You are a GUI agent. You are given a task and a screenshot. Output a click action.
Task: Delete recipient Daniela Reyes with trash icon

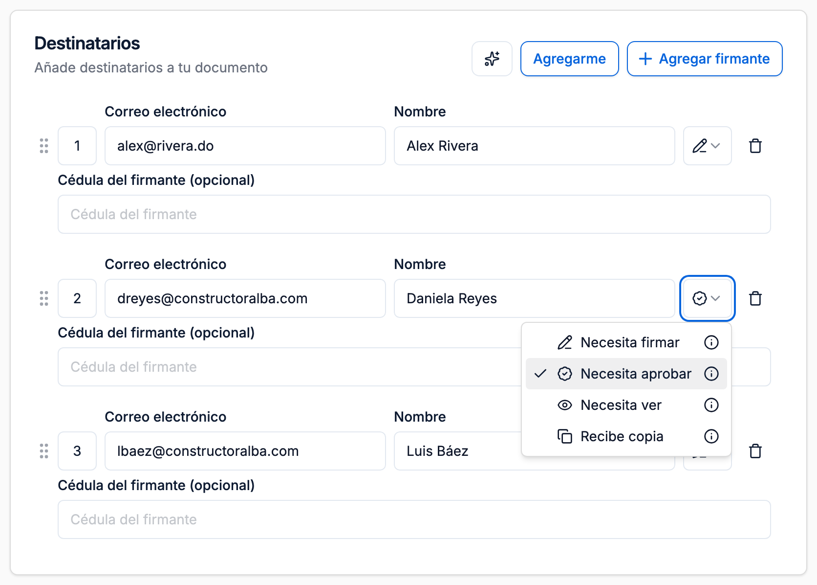(755, 298)
